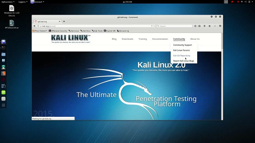Open the About Us menu item

coord(195,39)
